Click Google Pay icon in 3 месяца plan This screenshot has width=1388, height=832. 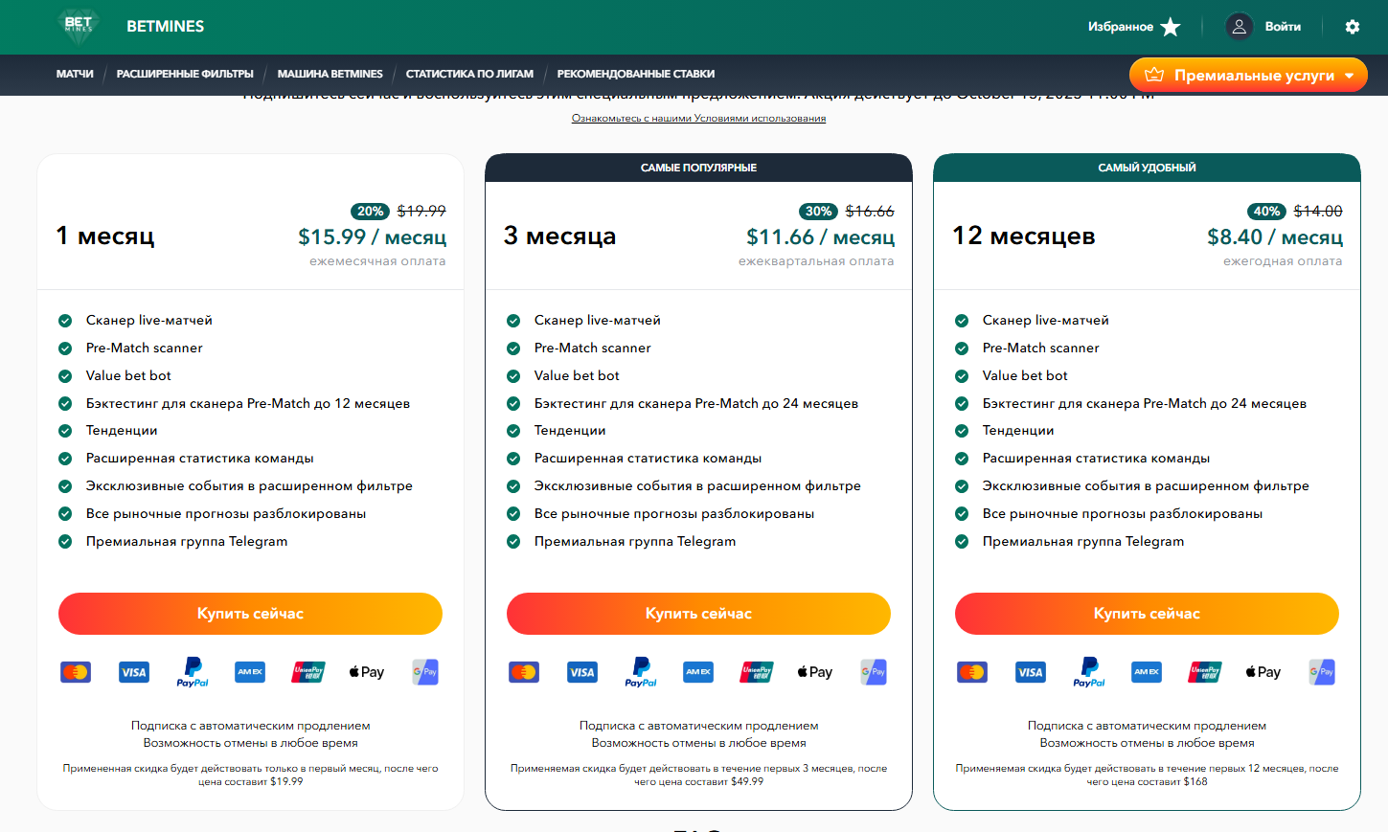coord(873,672)
